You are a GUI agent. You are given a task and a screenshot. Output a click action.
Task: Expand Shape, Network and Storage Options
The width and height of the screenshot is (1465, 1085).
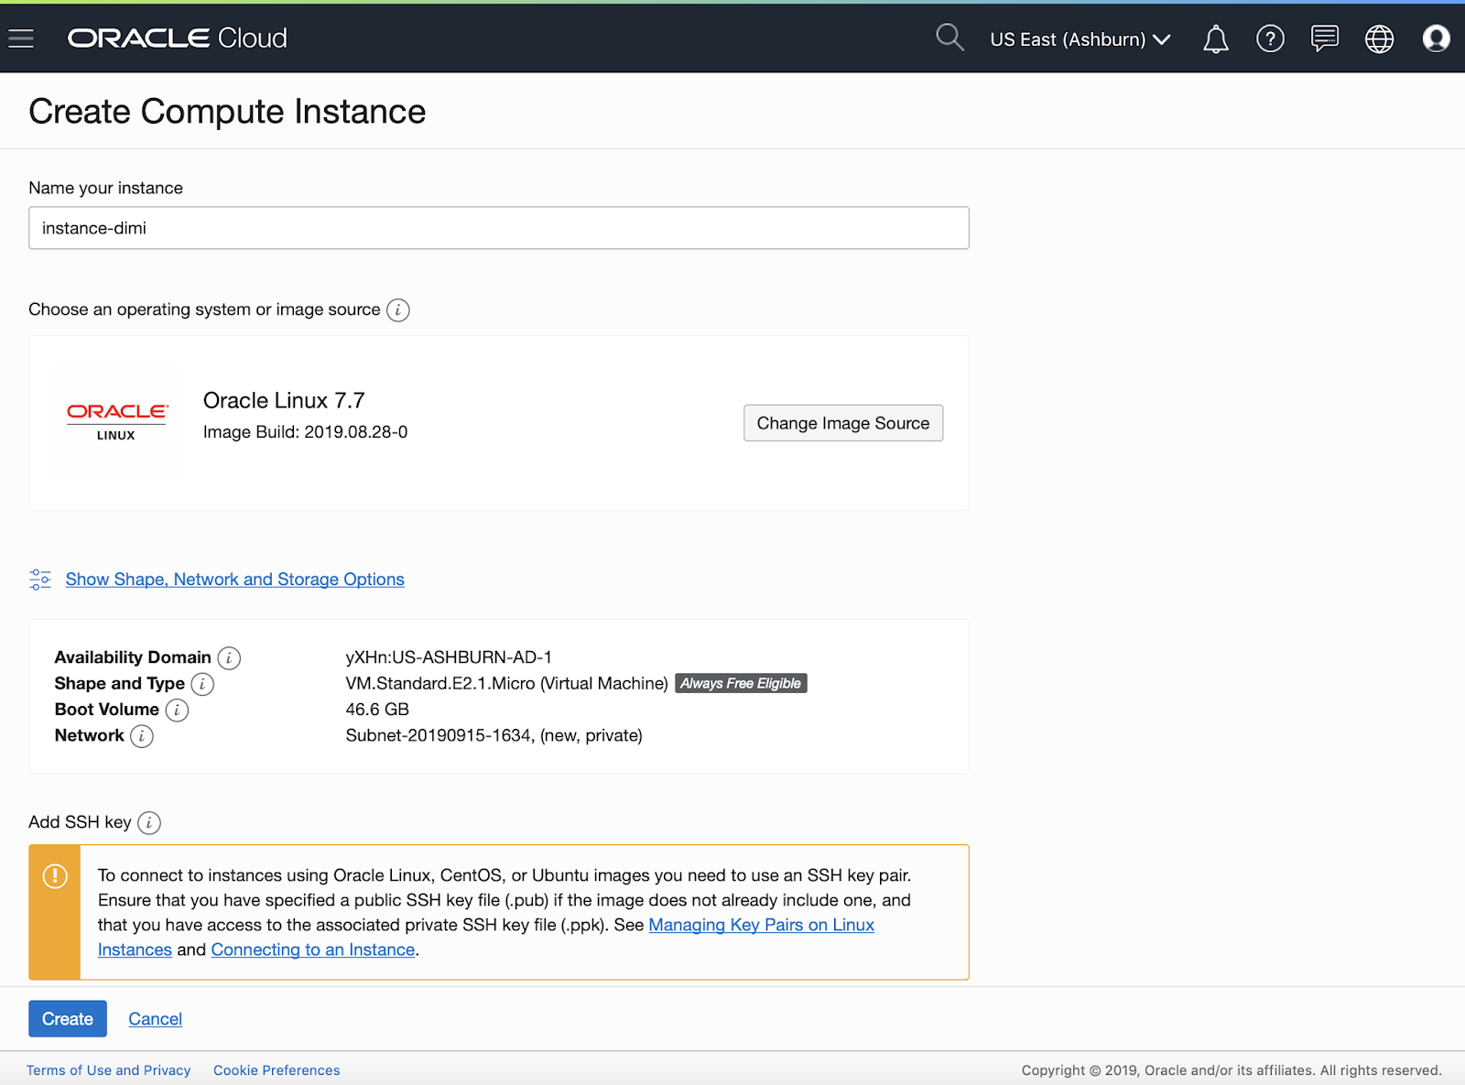tap(234, 579)
